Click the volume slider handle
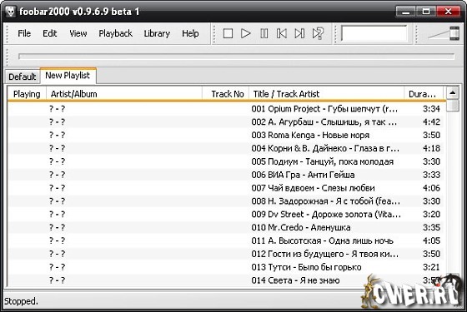 454,33
